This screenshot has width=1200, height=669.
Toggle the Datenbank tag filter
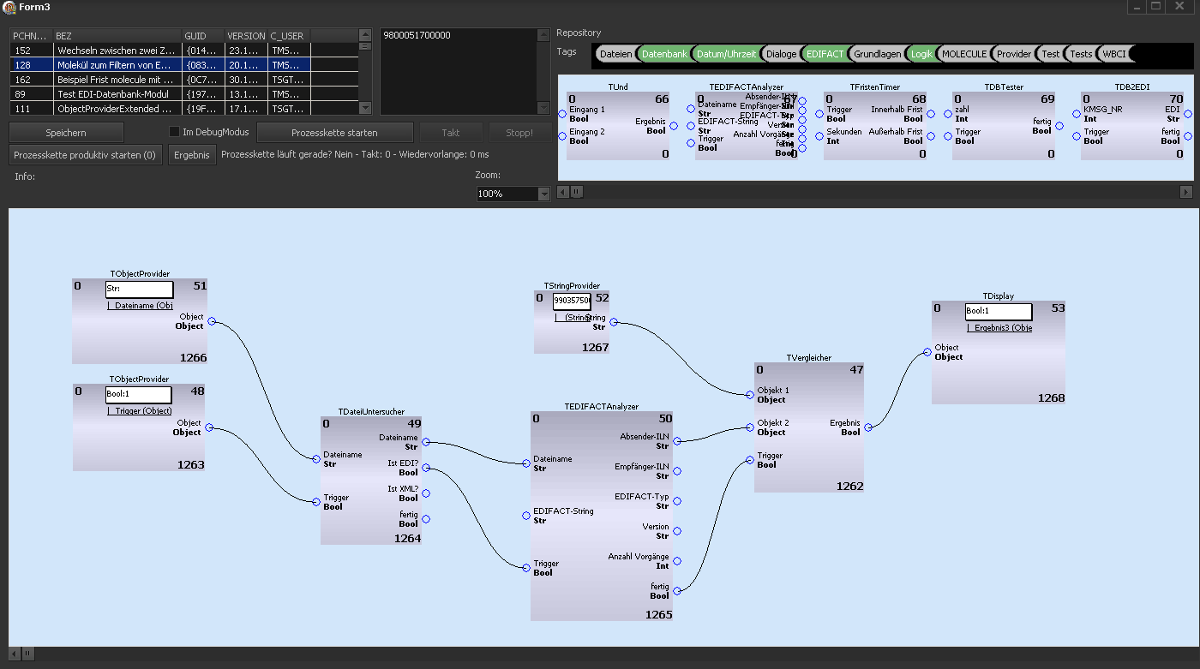coord(664,54)
